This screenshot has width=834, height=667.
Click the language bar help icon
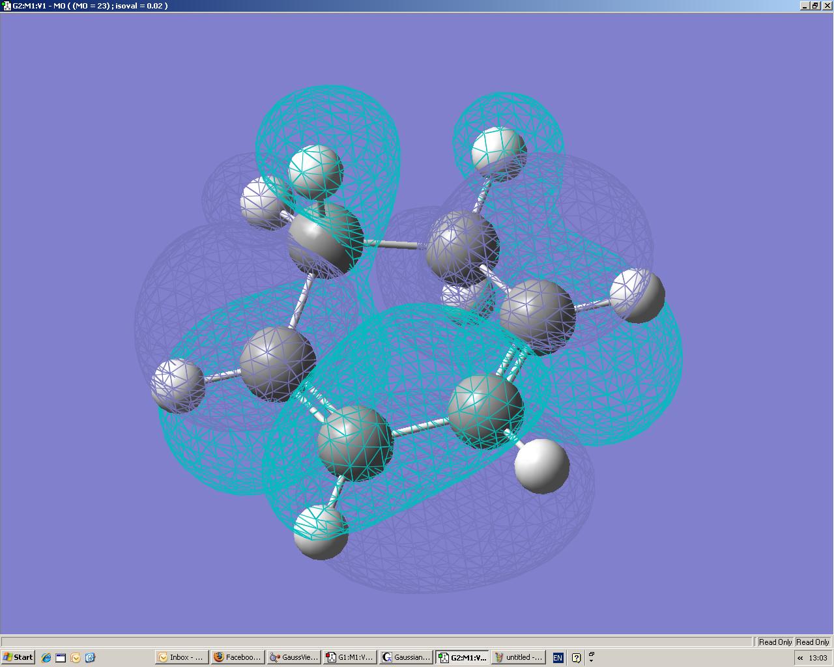[x=576, y=658]
